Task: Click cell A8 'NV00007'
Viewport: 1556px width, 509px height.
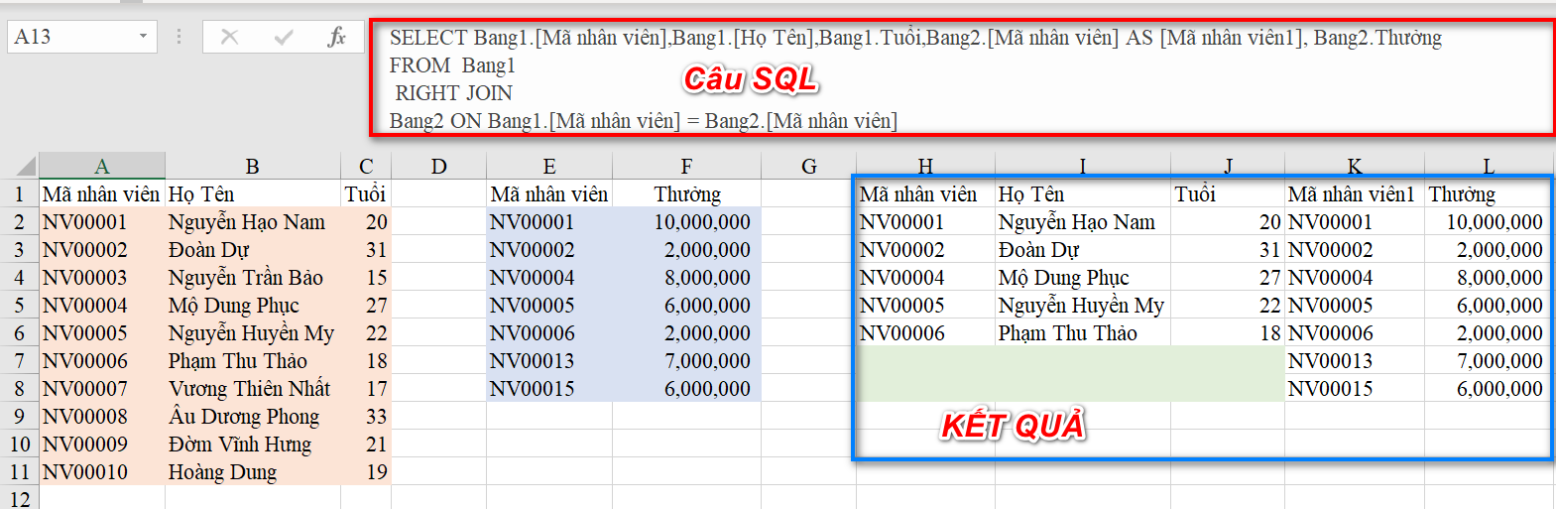Action: [x=102, y=388]
